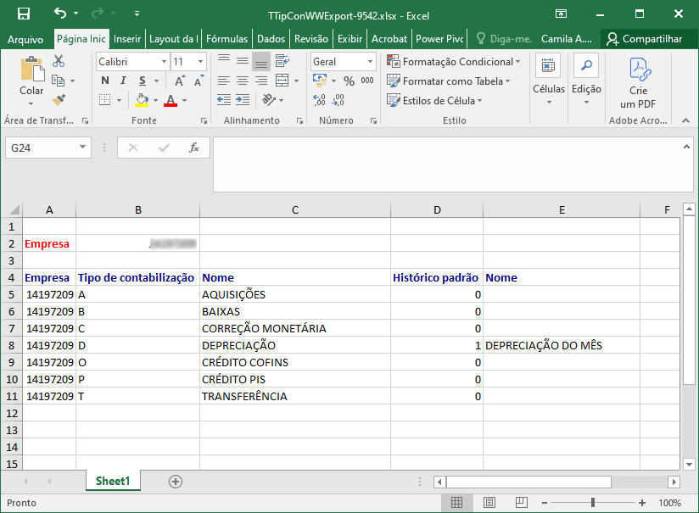Switch to Page Layout view in status bar
699x513 pixels.
[489, 503]
